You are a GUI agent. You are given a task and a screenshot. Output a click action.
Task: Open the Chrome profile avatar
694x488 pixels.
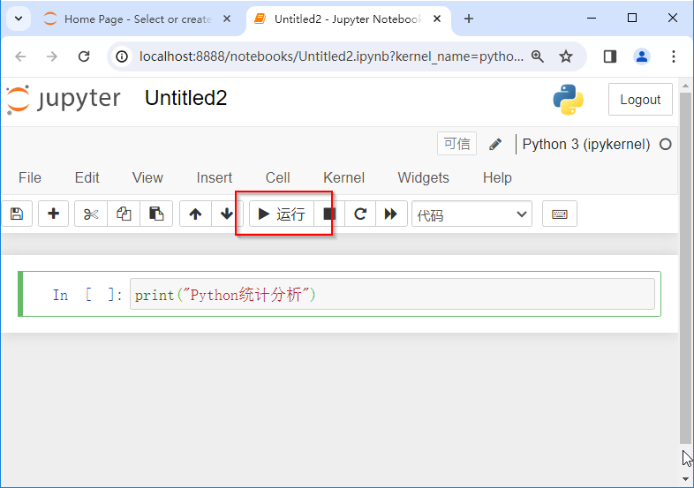pos(642,56)
